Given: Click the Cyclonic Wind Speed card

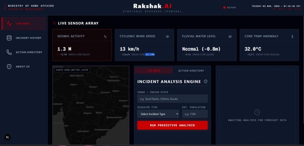Looking at the screenshot, I should tap(144, 45).
